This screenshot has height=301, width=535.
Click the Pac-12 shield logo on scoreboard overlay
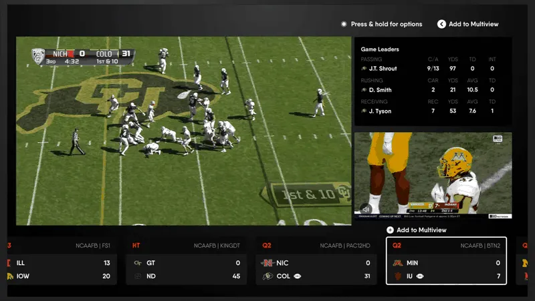(x=38, y=56)
